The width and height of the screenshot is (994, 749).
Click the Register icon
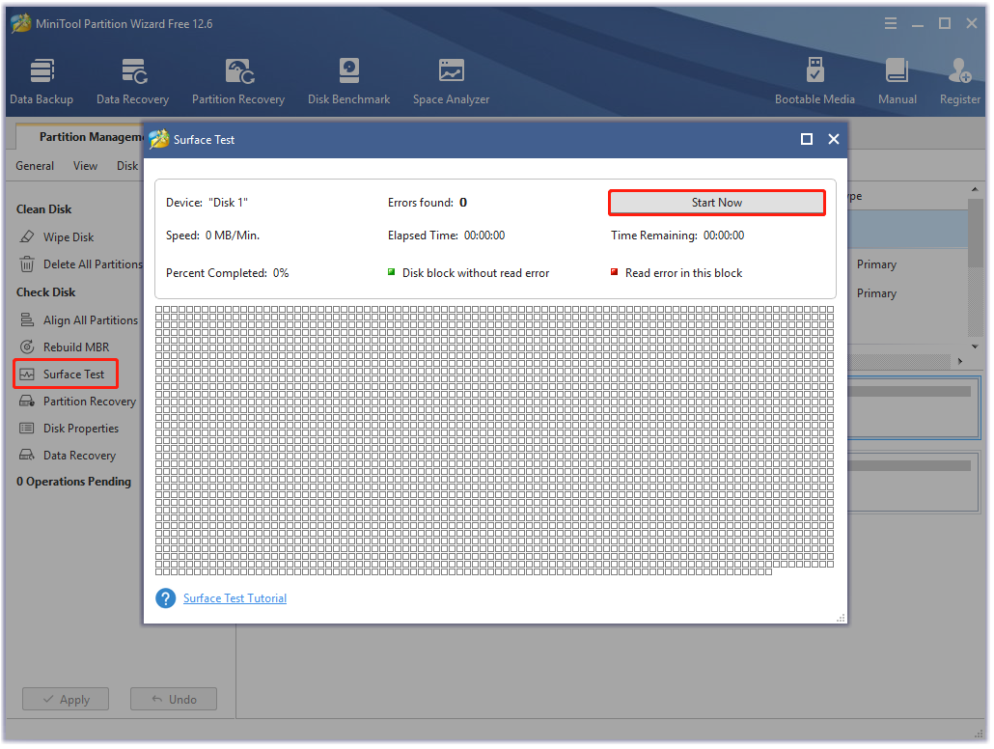tap(960, 82)
